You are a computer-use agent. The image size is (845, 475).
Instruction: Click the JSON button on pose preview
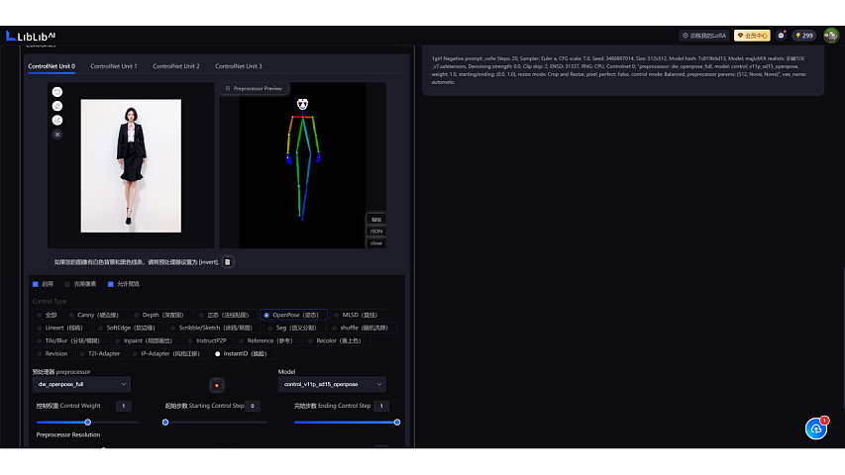(x=376, y=231)
